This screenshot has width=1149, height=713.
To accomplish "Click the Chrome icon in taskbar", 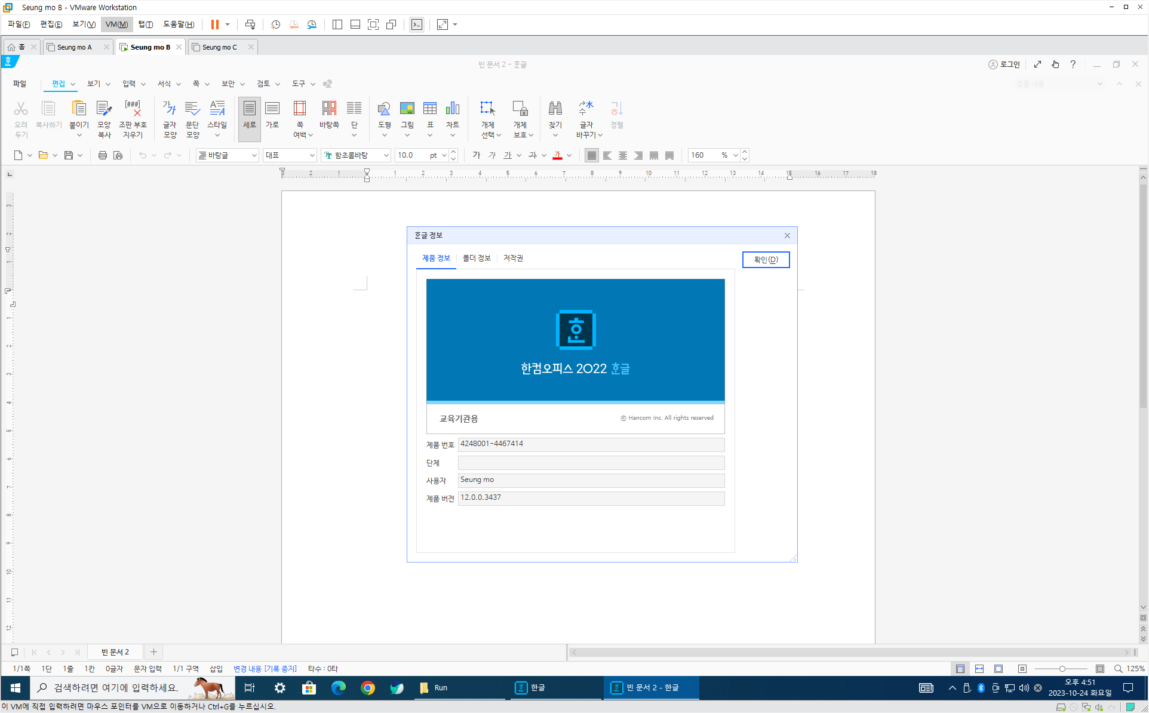I will click(368, 688).
